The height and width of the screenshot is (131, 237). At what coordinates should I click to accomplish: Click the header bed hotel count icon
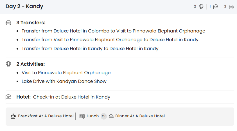click(x=216, y=6)
